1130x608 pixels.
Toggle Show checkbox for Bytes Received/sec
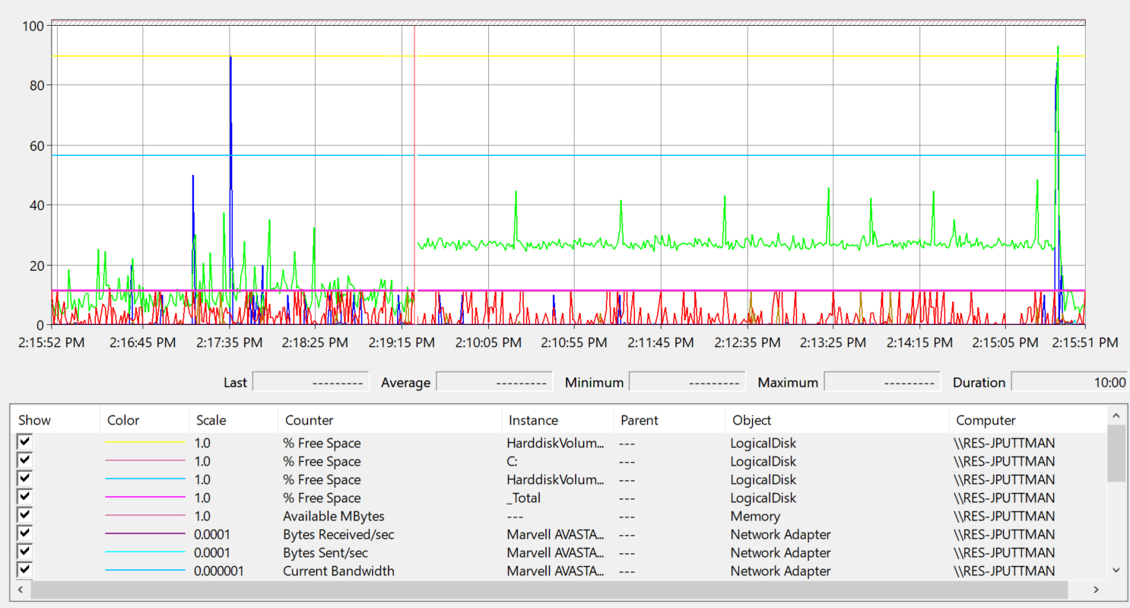(x=25, y=533)
